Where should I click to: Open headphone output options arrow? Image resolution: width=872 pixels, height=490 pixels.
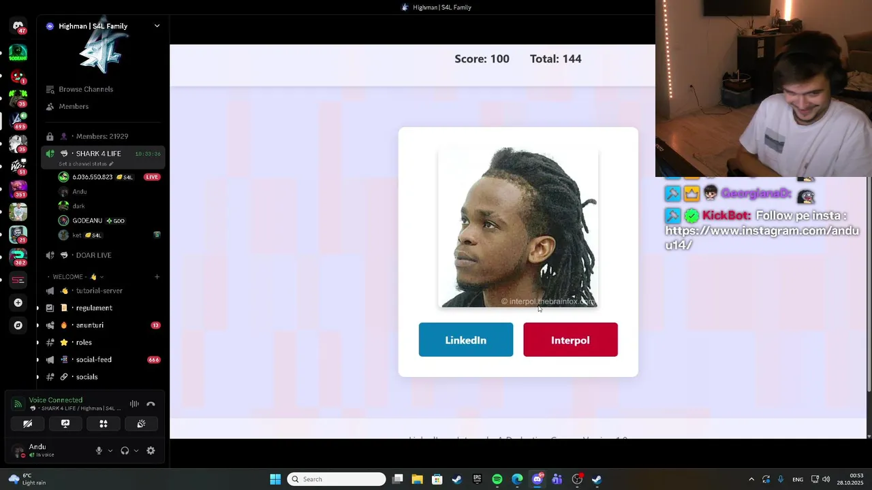pyautogui.click(x=136, y=451)
